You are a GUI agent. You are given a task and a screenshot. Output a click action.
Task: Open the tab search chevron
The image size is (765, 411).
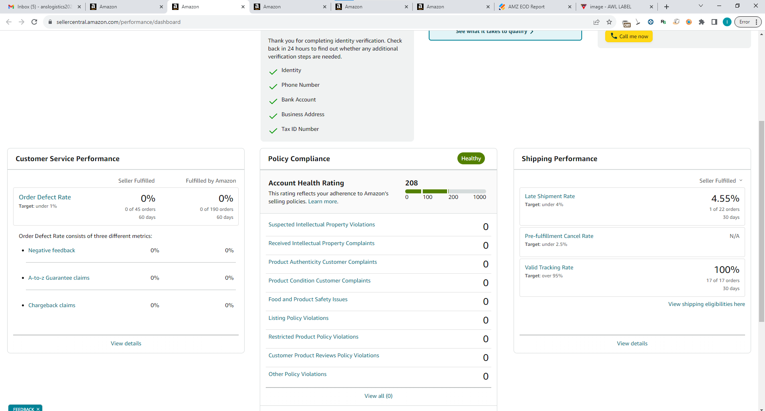click(x=701, y=6)
